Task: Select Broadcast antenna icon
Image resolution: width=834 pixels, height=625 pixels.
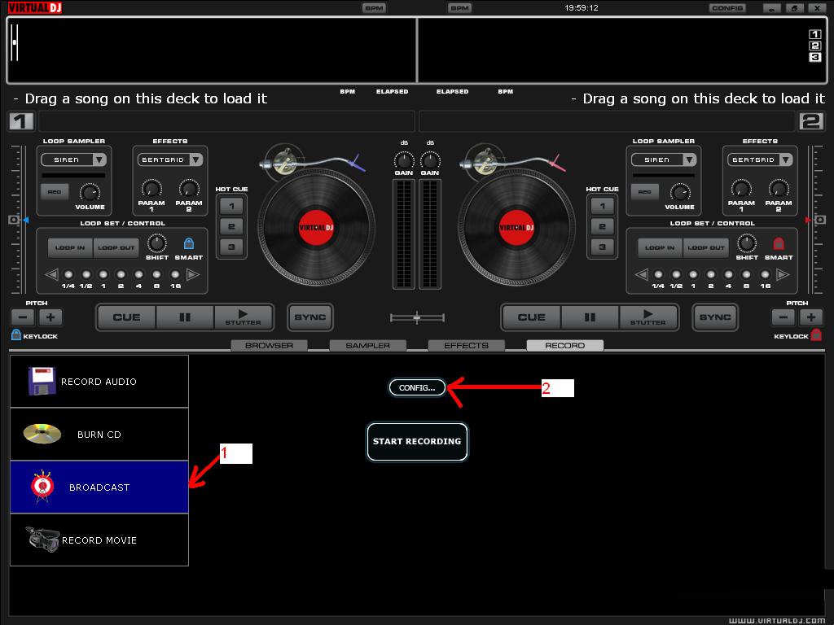Action: [x=42, y=487]
